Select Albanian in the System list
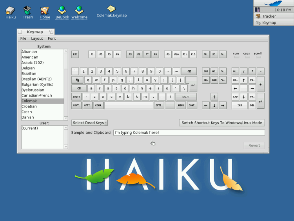The image size is (294, 221). 43,52
